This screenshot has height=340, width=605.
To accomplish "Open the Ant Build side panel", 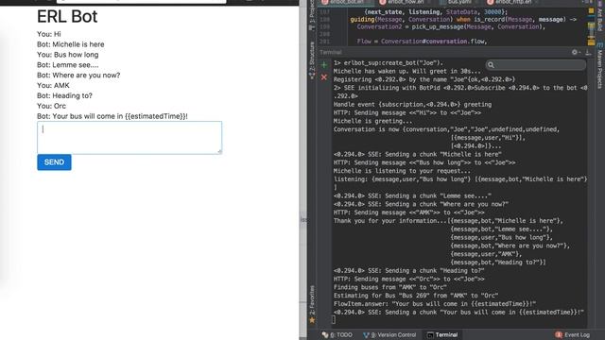I will pyautogui.click(x=599, y=16).
